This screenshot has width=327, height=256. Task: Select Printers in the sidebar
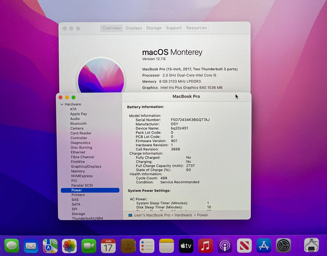(78, 195)
